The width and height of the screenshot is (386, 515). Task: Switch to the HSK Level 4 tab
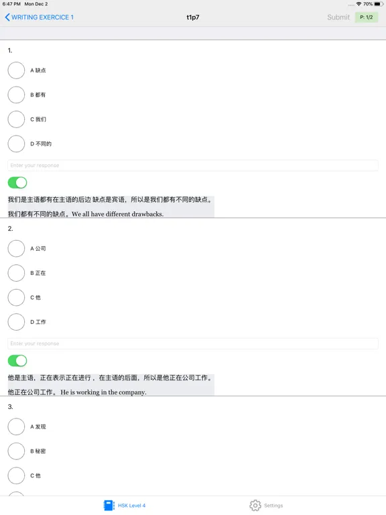coord(125,506)
